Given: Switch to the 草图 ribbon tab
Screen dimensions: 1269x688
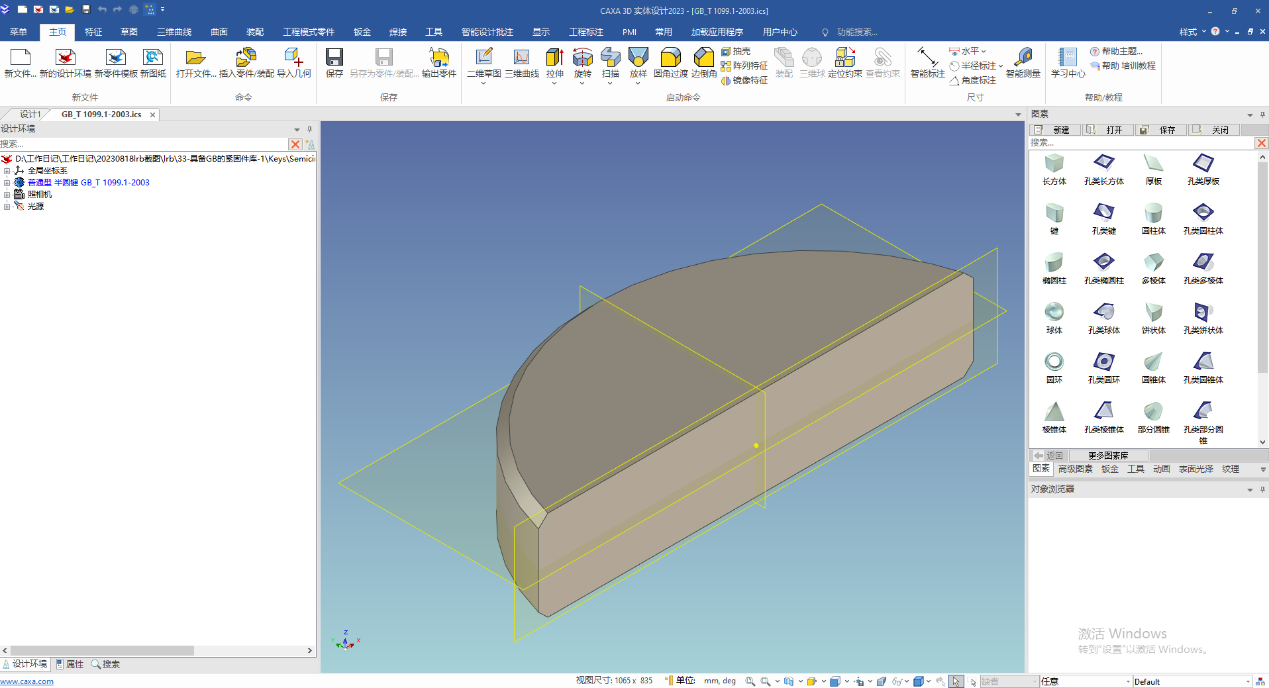Looking at the screenshot, I should (129, 32).
